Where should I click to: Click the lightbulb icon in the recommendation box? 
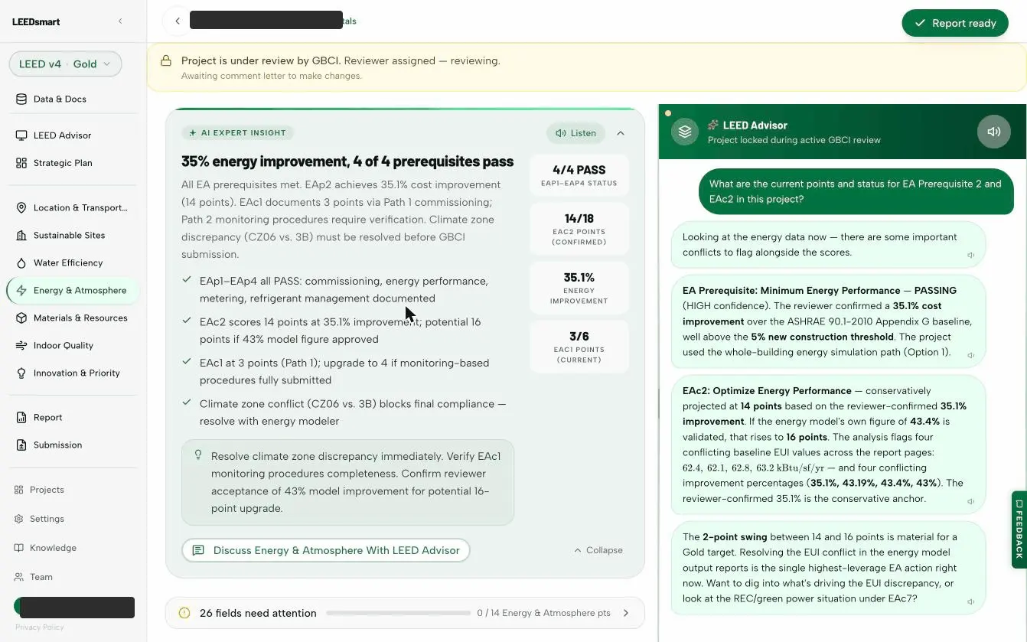(x=197, y=455)
